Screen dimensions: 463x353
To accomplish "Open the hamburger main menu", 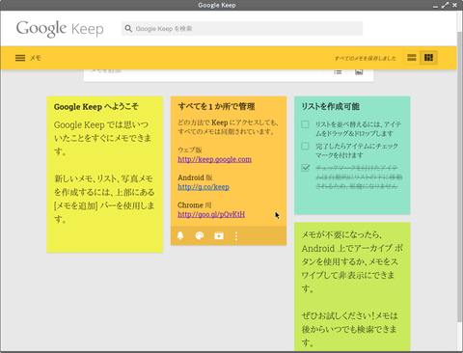I will 20,58.
